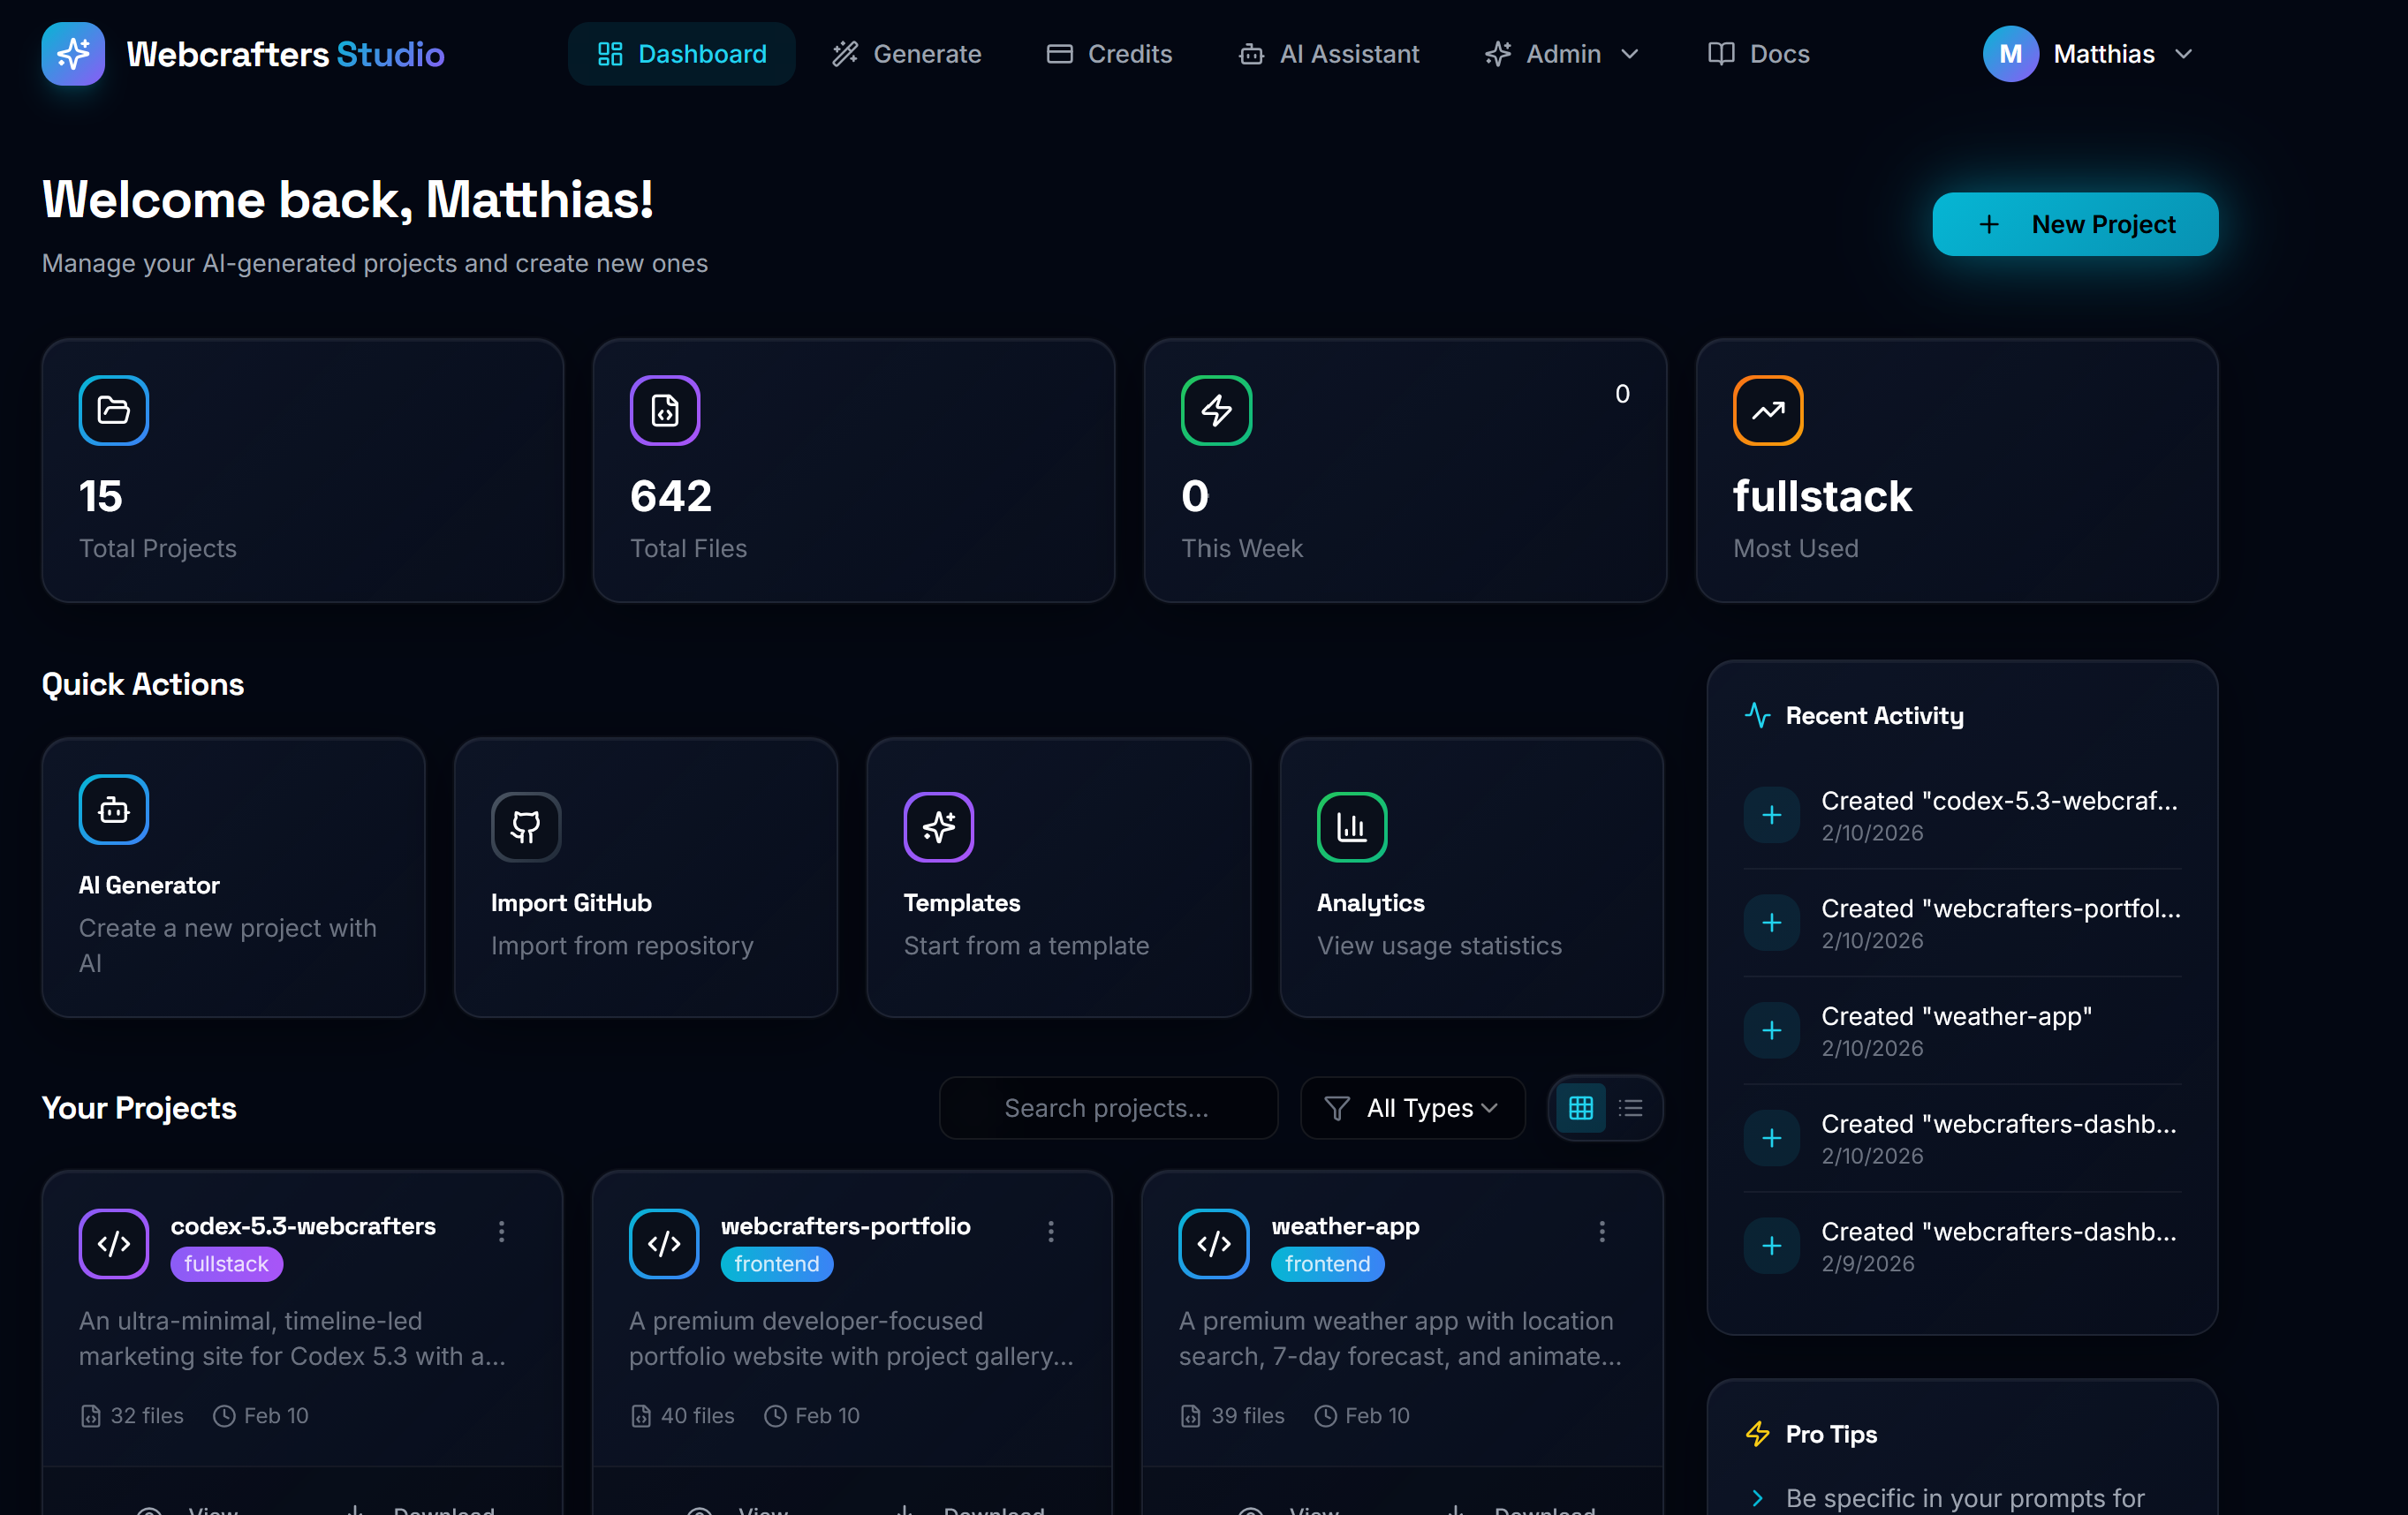Image resolution: width=2408 pixels, height=1515 pixels.
Task: Click the Docs book icon
Action: click(x=1721, y=54)
